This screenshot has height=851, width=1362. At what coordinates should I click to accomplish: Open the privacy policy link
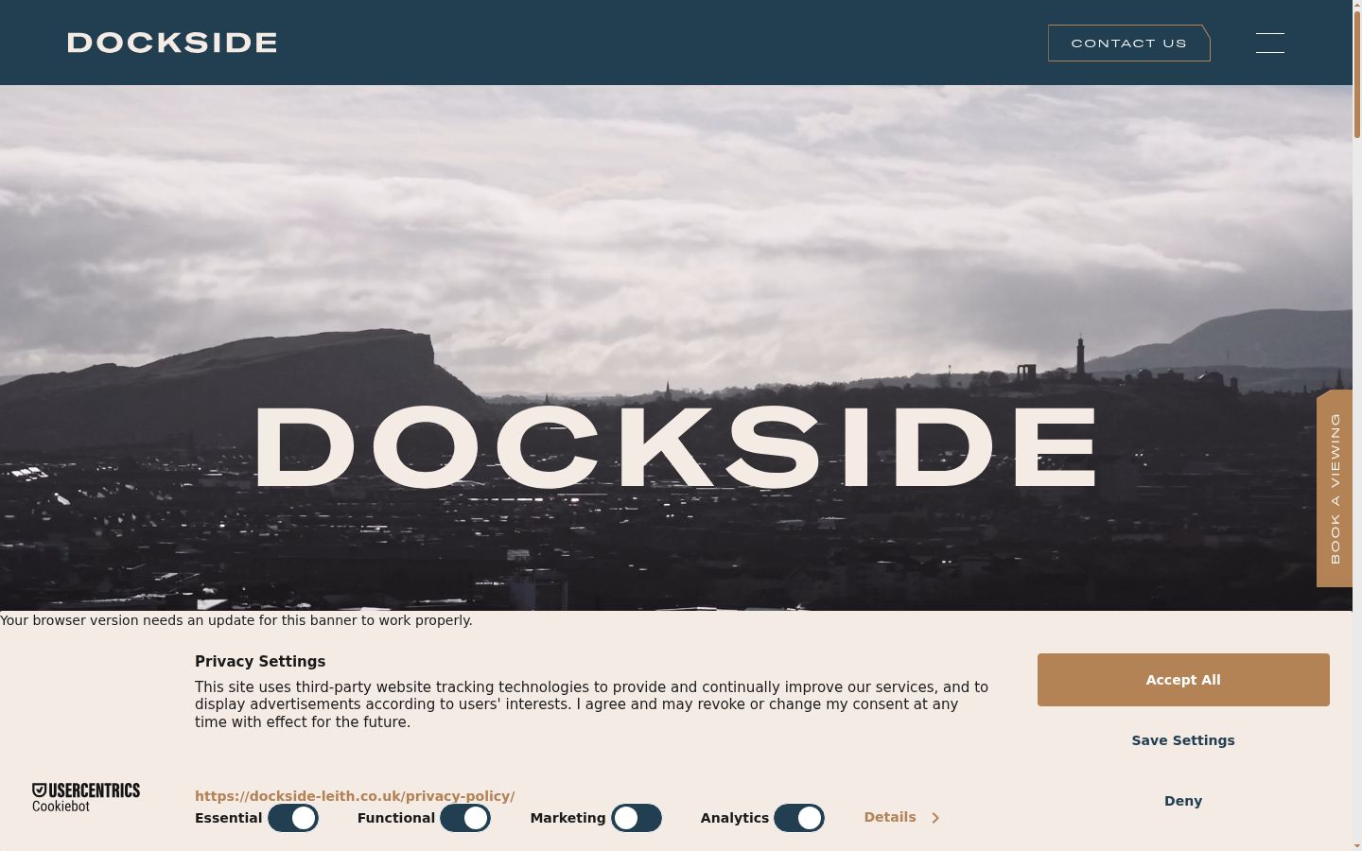(355, 796)
